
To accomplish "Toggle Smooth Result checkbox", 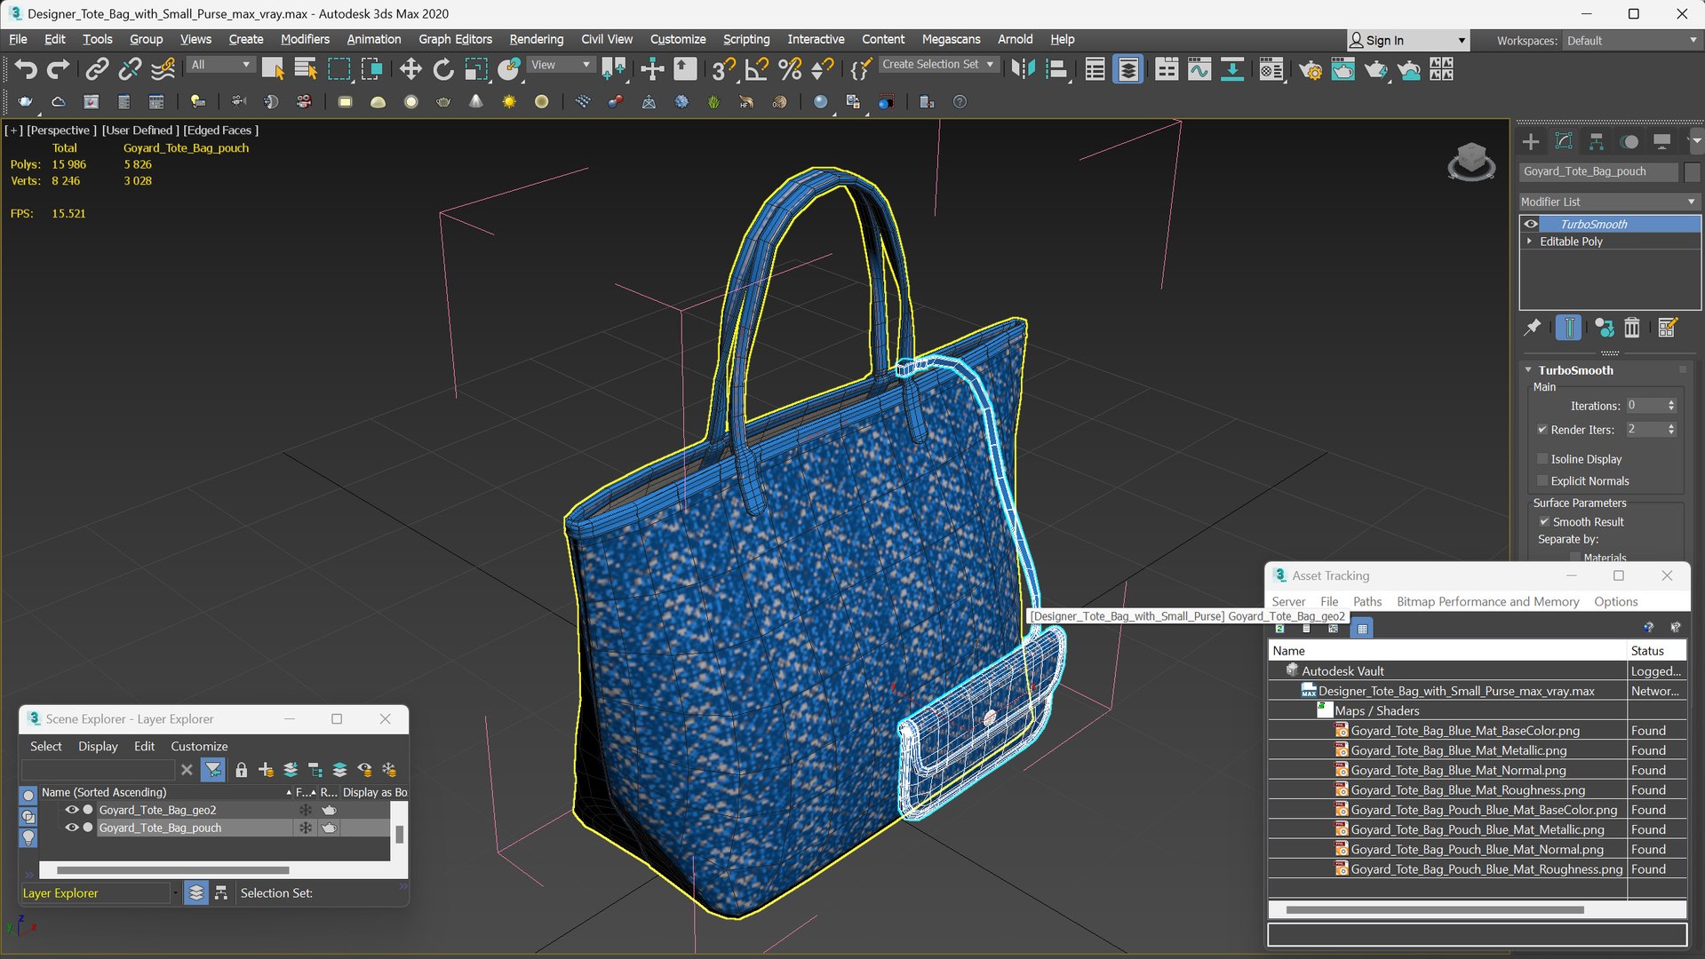I will (x=1544, y=521).
